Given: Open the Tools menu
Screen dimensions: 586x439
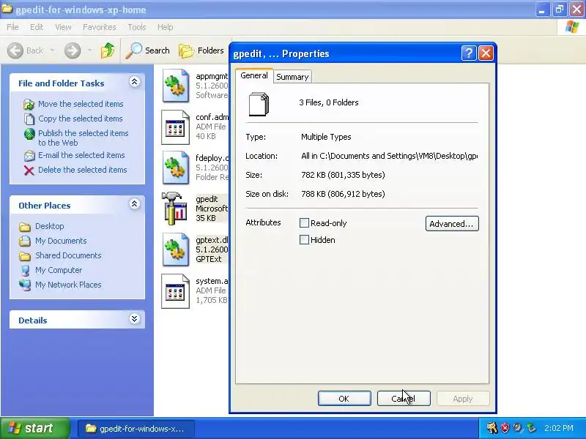Looking at the screenshot, I should 137,27.
